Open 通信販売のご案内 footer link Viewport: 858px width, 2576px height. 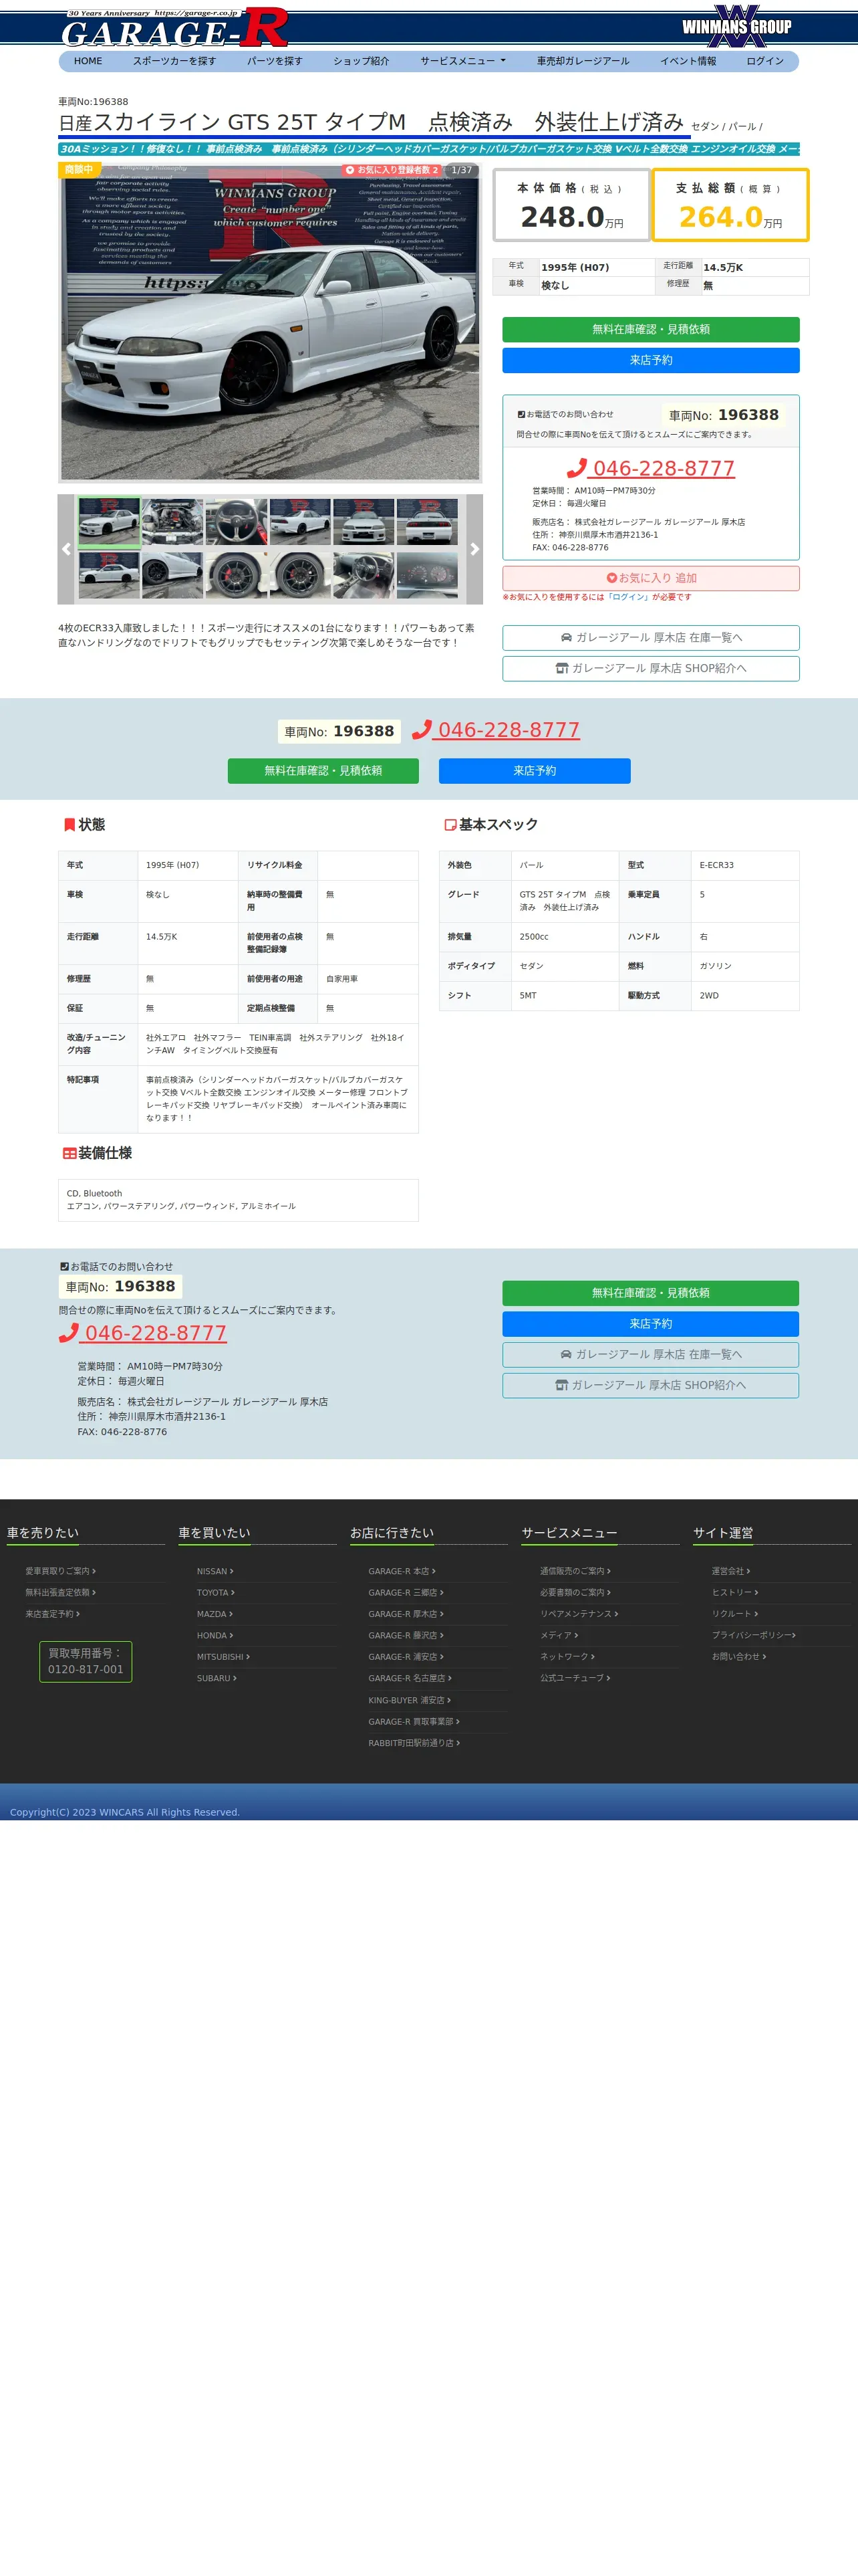coord(575,1571)
